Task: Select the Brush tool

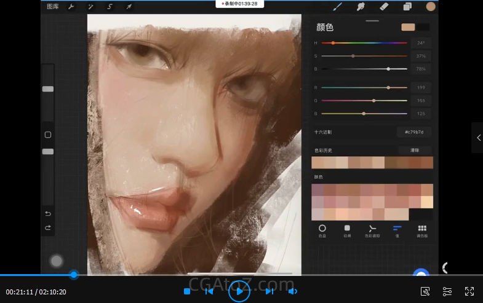Action: pyautogui.click(x=337, y=7)
